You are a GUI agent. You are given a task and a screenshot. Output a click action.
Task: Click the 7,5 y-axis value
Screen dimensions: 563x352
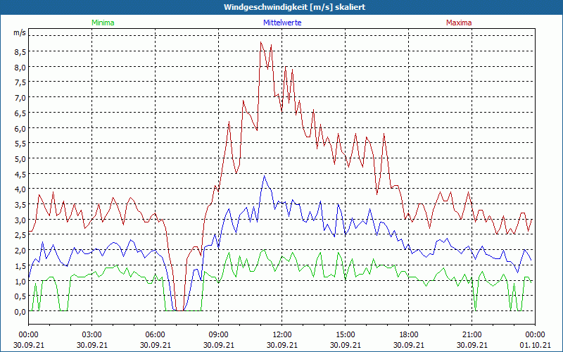[20, 82]
